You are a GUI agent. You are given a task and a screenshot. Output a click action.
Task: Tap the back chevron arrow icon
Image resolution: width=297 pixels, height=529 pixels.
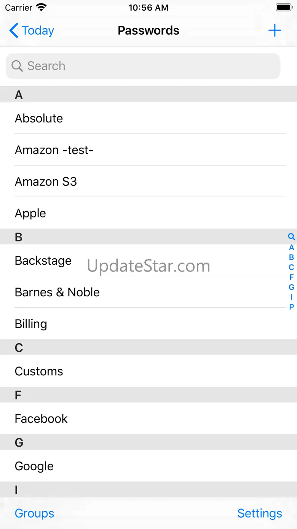[14, 31]
